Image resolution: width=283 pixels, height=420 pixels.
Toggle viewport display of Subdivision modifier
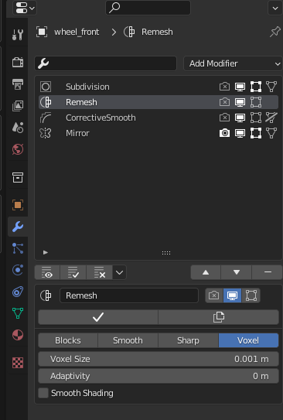click(x=240, y=87)
